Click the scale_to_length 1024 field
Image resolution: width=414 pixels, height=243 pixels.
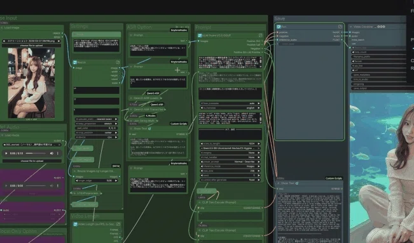click(230, 143)
